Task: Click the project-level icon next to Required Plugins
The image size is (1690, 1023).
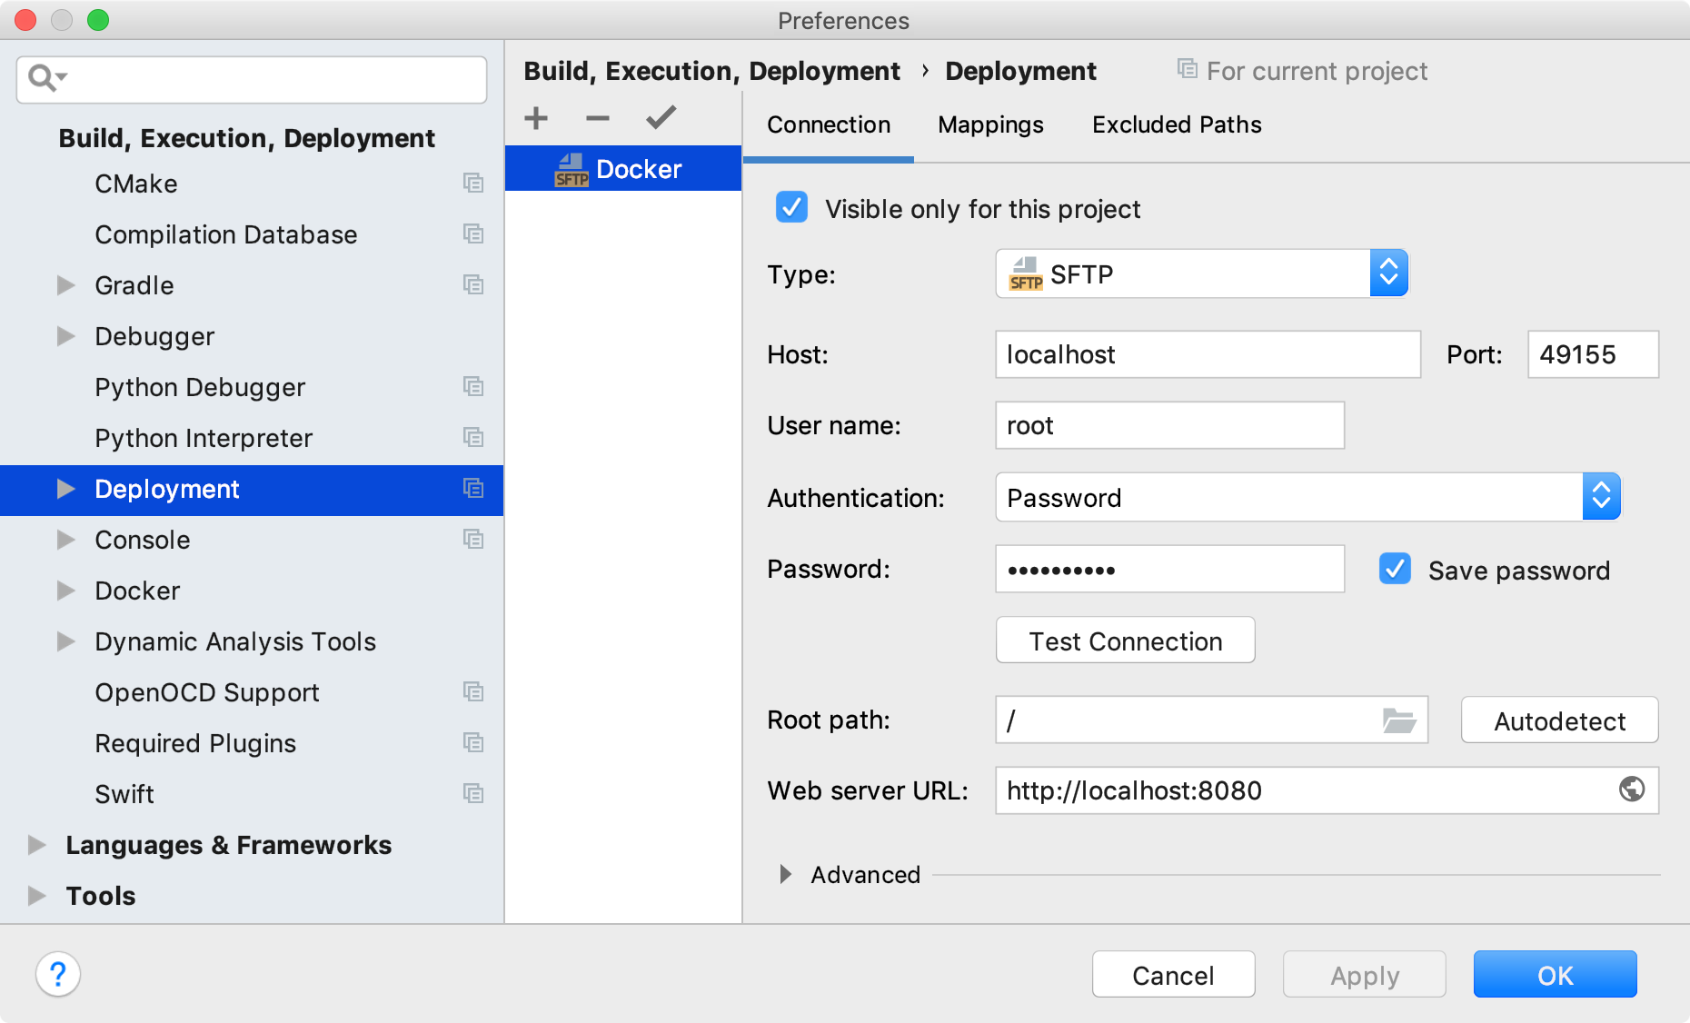Action: click(x=473, y=743)
